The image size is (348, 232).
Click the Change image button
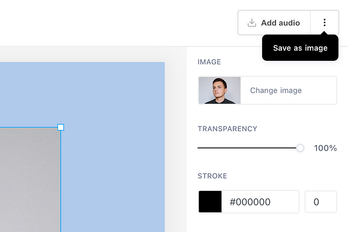pos(276,90)
